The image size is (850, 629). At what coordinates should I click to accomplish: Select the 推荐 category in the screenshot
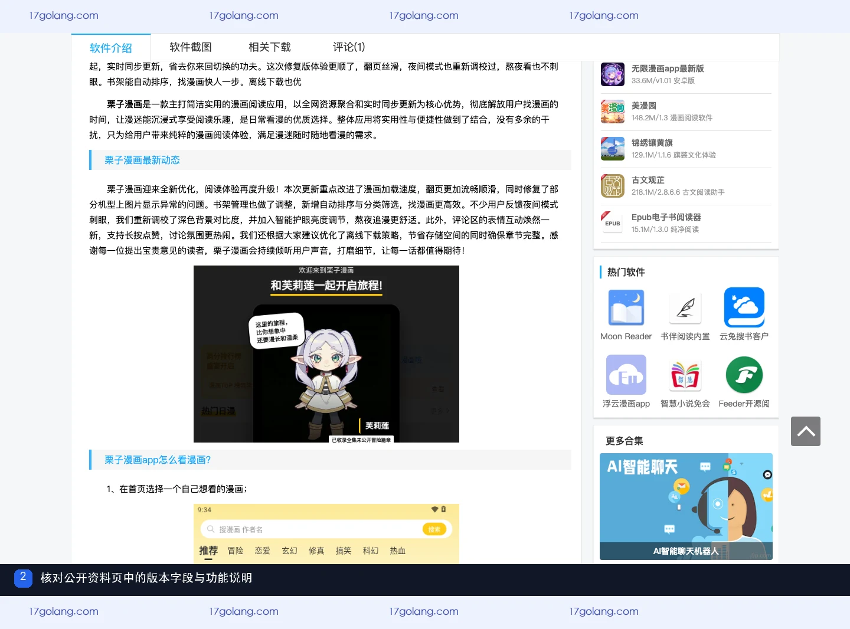coord(208,551)
